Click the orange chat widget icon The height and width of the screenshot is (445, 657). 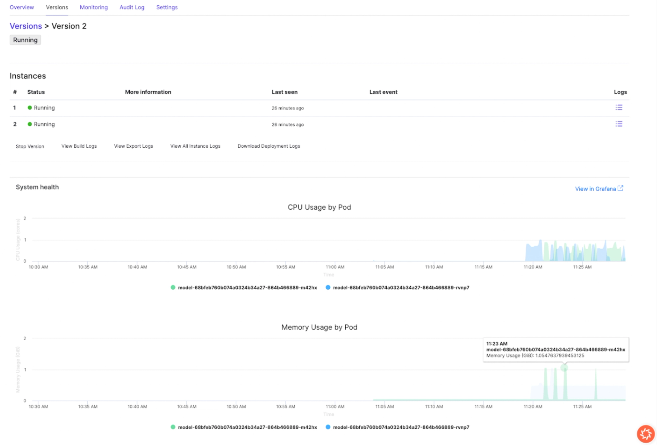pos(645,433)
